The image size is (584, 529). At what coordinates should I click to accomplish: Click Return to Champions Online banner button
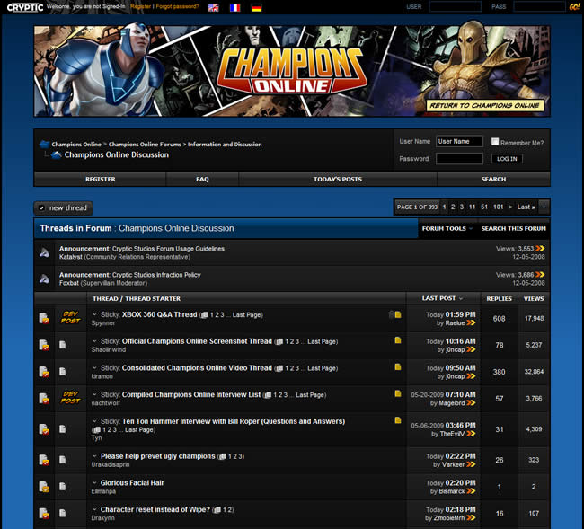click(485, 105)
